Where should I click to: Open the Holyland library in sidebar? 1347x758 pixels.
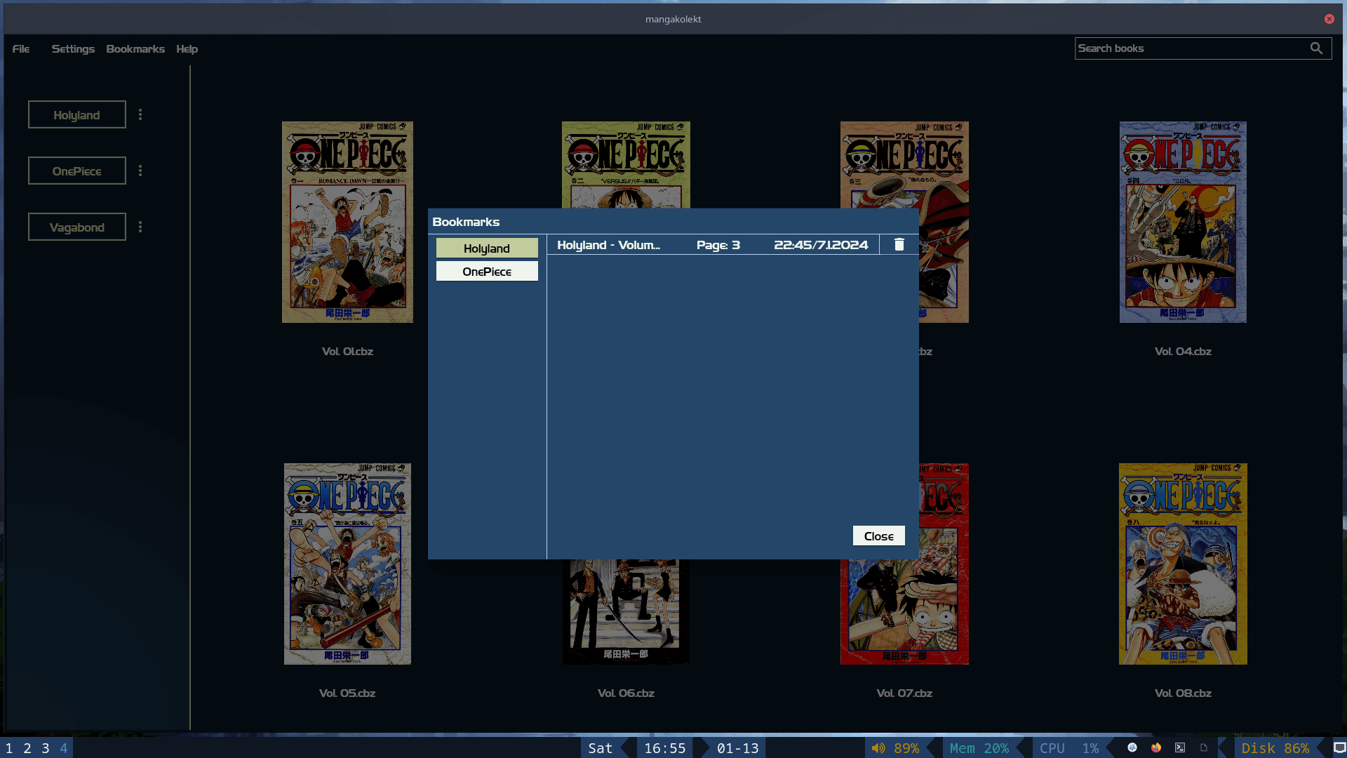[x=77, y=114]
